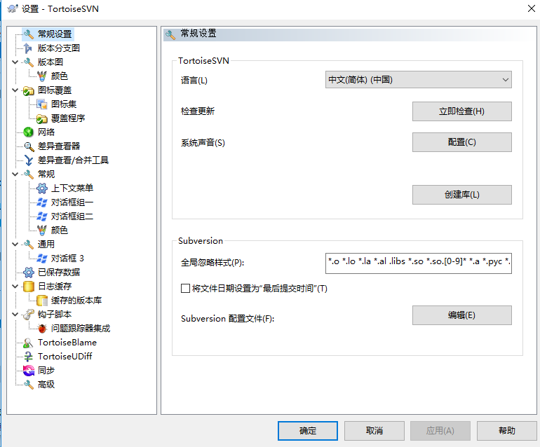Click the window icon beside 对话框组一
This screenshot has height=447, width=540.
tap(41, 202)
